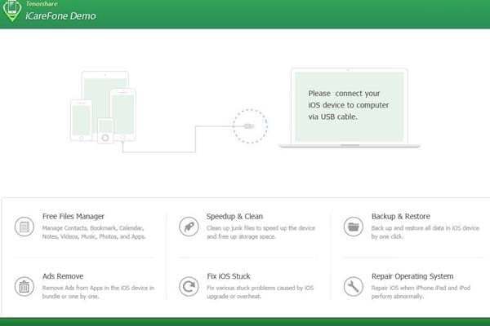Click the Fix iOS Stuck refresh icon
Image resolution: width=490 pixels, height=326 pixels.
point(189,286)
